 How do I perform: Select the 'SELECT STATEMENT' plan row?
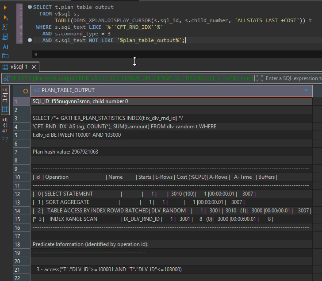(171, 194)
